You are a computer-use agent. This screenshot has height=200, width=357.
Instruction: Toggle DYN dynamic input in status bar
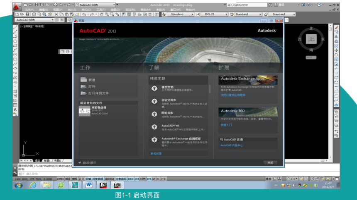(137, 179)
